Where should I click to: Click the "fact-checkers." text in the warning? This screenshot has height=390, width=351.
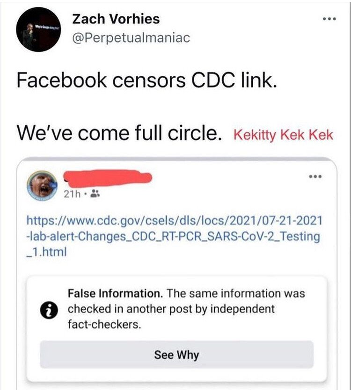click(103, 324)
